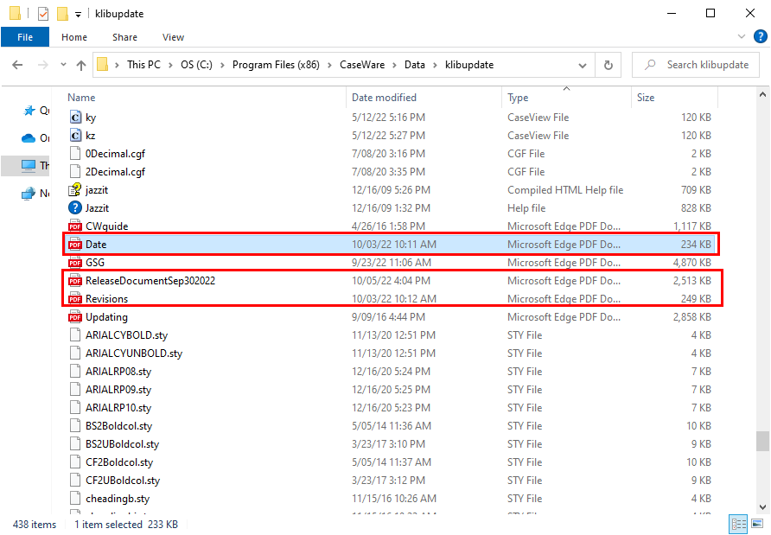Click the compiled help icon for jazzit
The width and height of the screenshot is (771, 535).
(x=75, y=190)
